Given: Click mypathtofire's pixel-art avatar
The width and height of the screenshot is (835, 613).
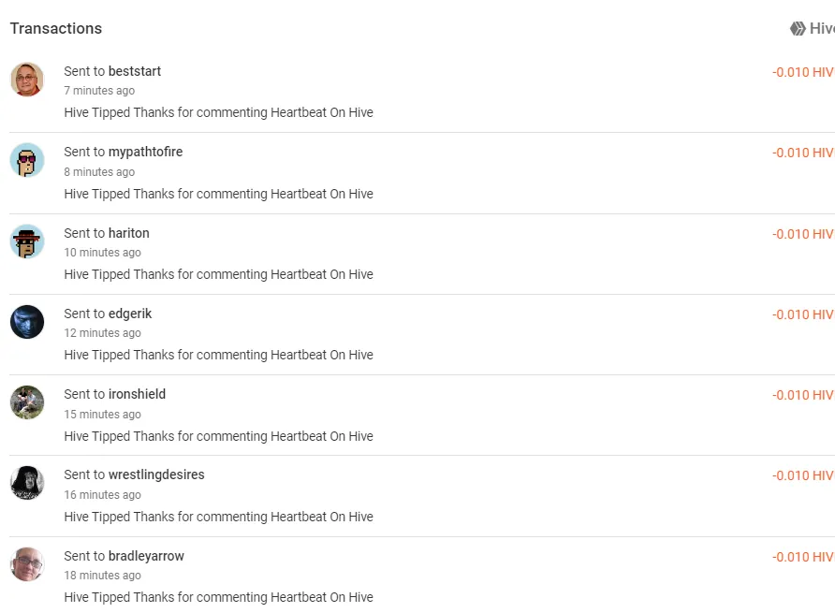Looking at the screenshot, I should 27,160.
